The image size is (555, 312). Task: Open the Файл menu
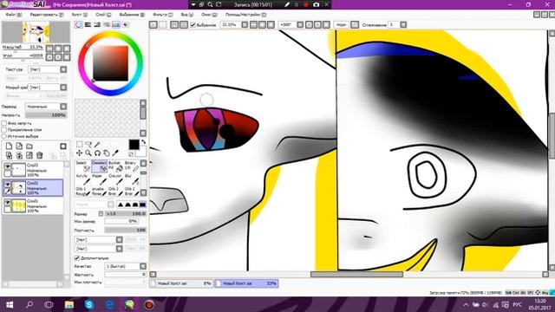coord(14,15)
